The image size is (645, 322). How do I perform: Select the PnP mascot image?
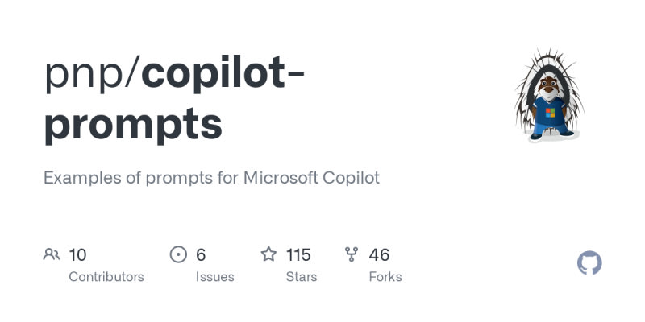click(x=548, y=97)
